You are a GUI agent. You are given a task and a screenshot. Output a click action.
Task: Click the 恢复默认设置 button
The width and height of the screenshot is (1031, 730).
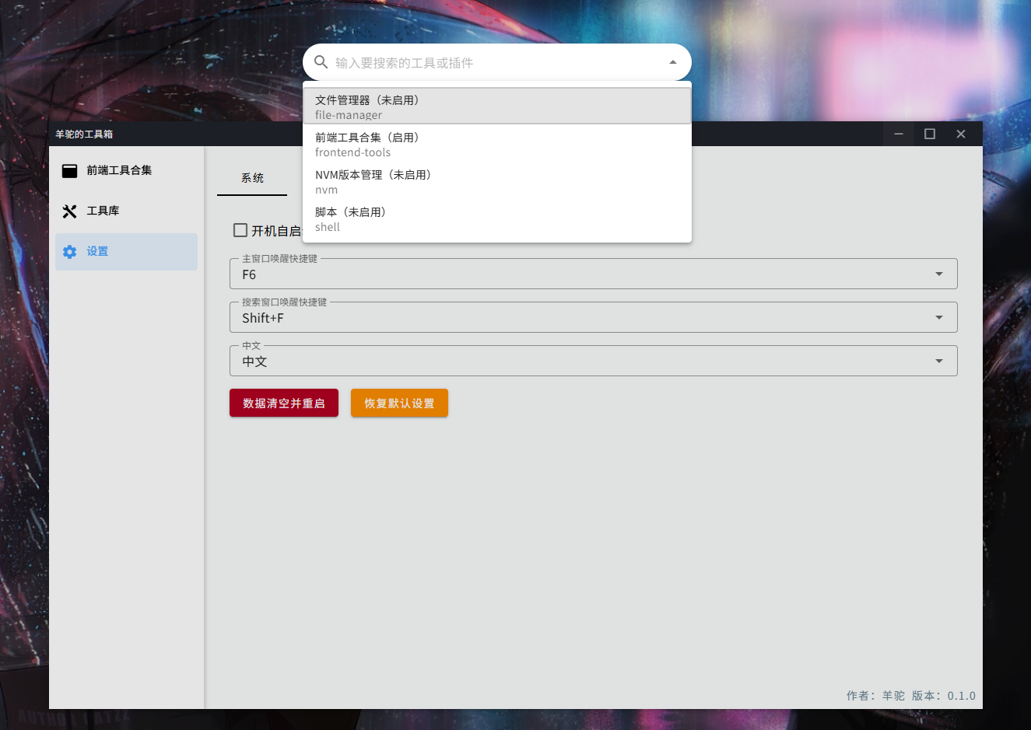coord(399,403)
